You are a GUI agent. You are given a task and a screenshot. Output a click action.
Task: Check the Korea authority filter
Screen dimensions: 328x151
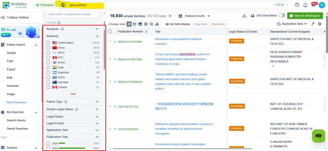tap(48, 63)
